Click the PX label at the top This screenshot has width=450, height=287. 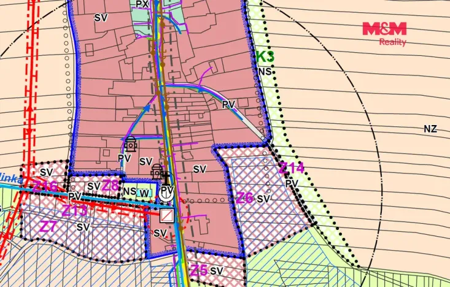(142, 4)
